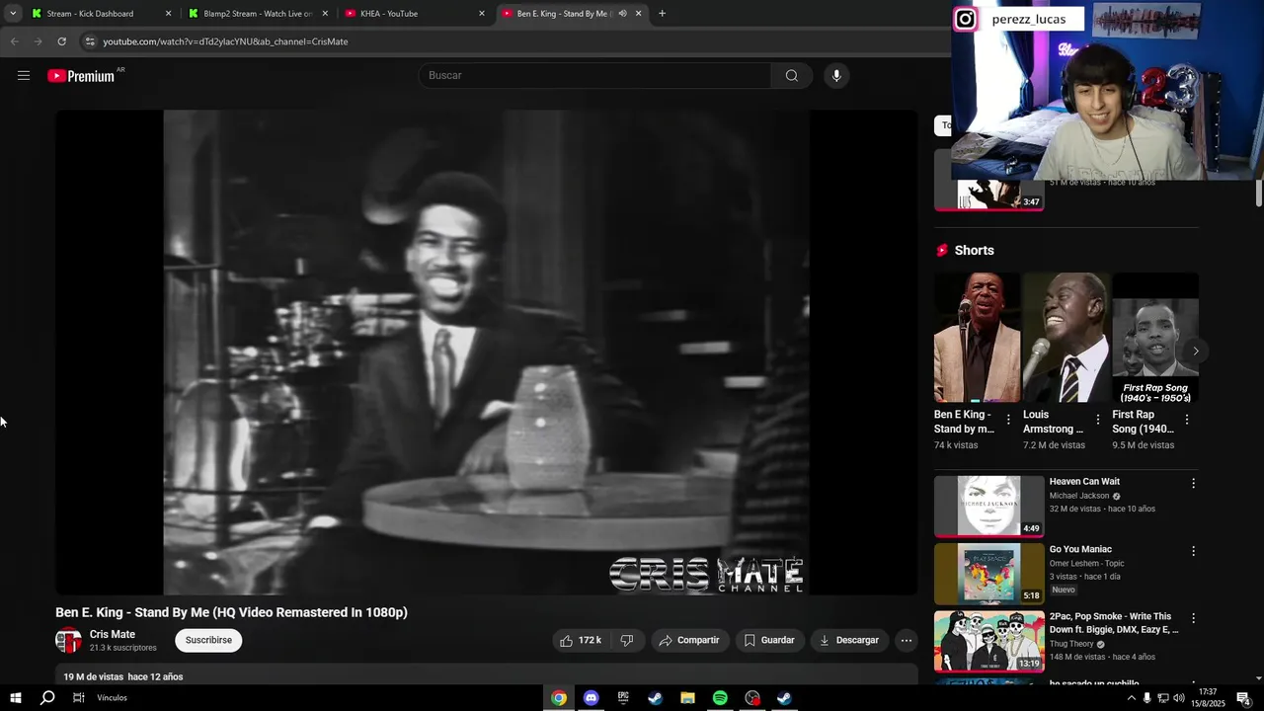
Task: Open the Windows Start menu
Action: pos(15,698)
